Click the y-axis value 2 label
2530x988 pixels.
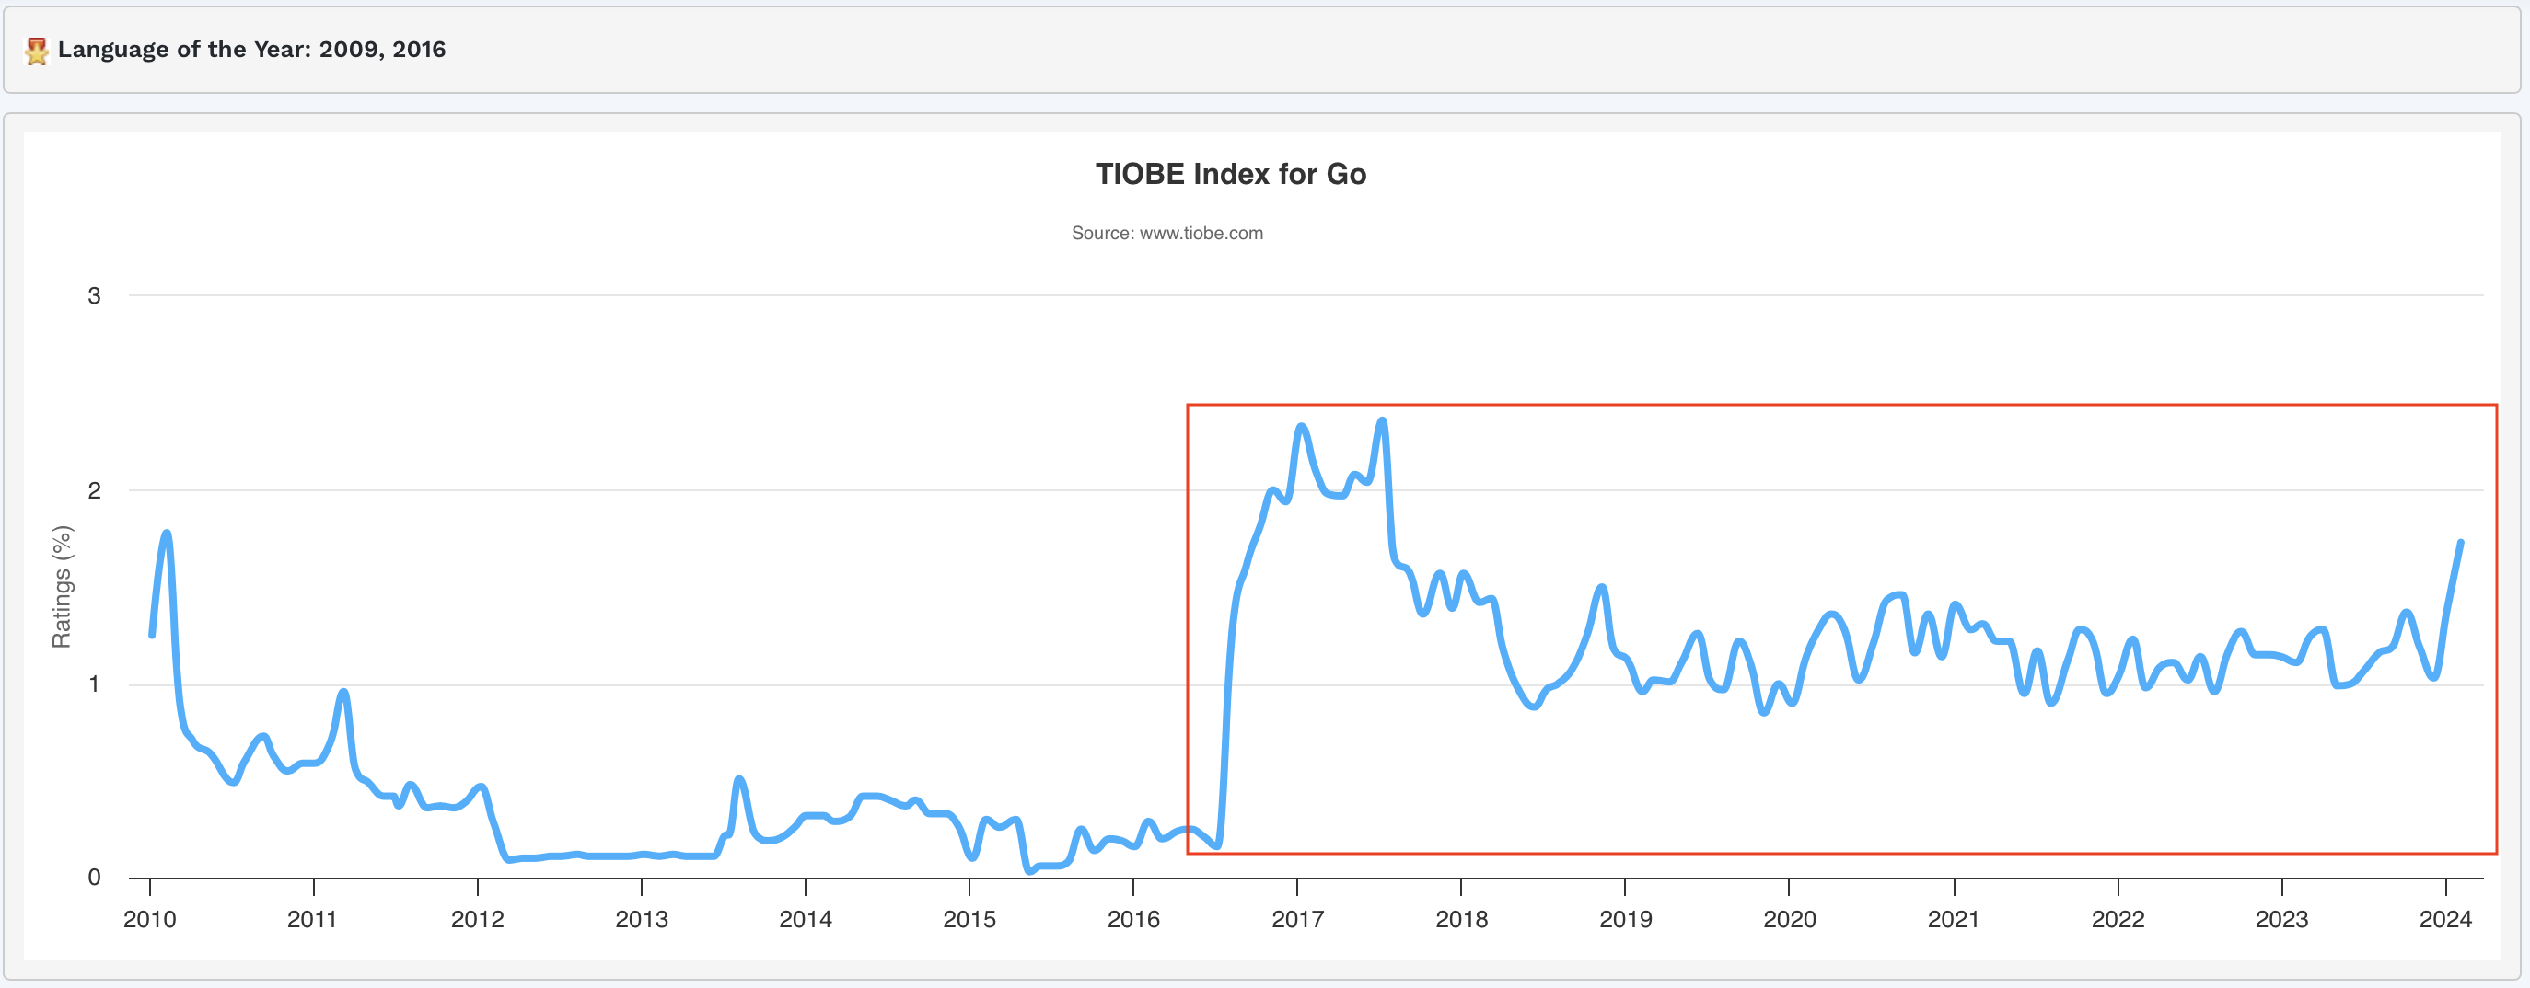click(94, 489)
